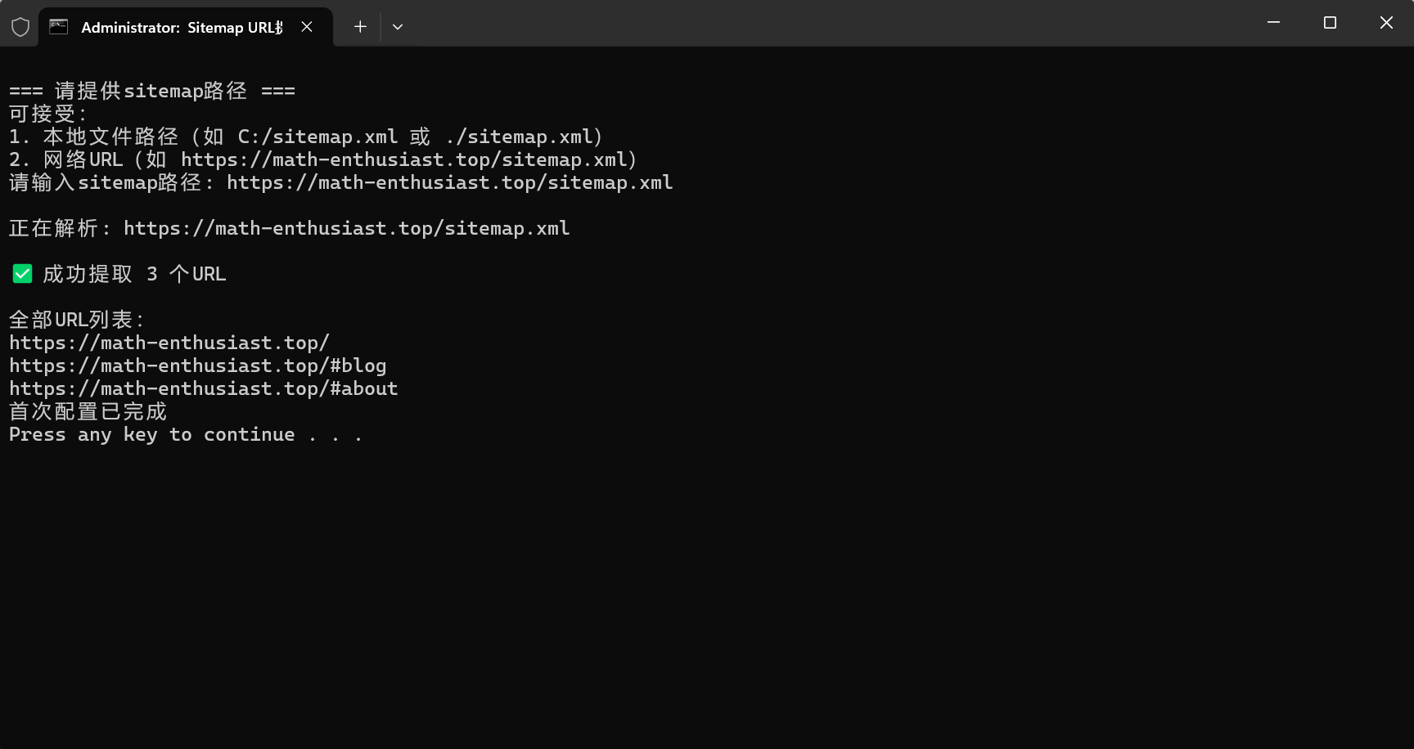Click the https://math-enthusiast.top/#blog URL
The height and width of the screenshot is (749, 1414).
click(x=197, y=366)
